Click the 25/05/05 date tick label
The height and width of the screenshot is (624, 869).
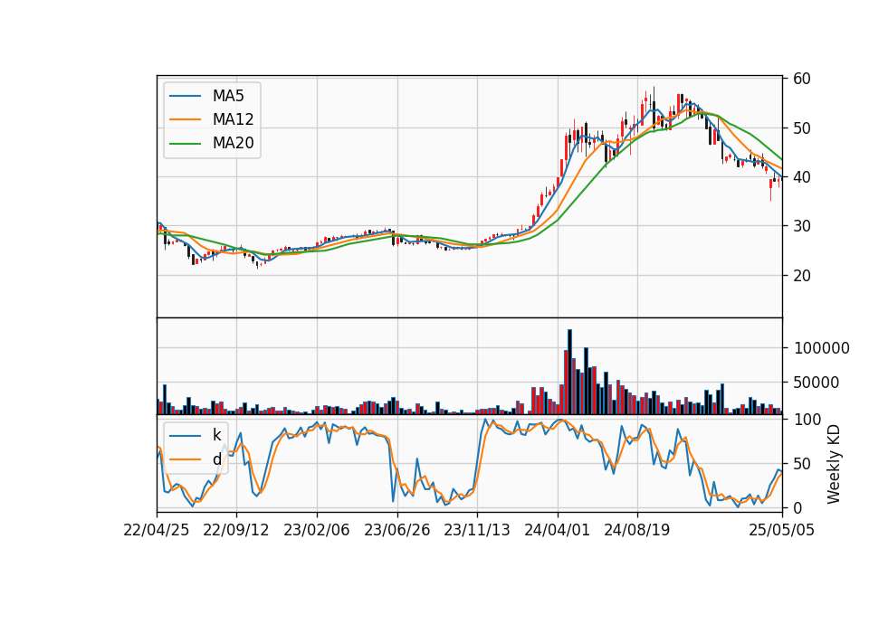click(x=781, y=530)
